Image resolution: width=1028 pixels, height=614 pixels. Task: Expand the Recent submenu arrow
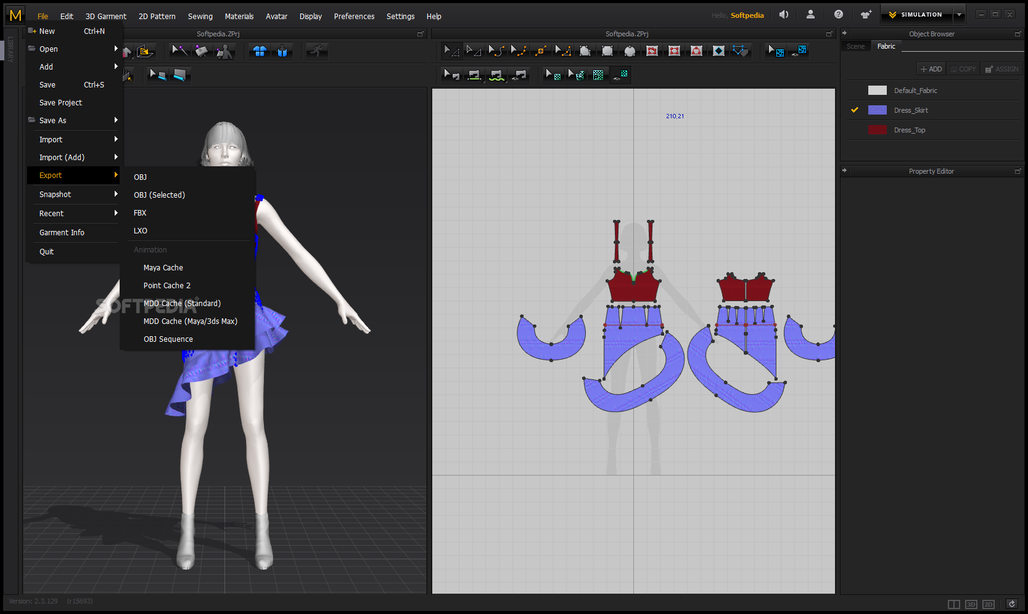pyautogui.click(x=116, y=213)
